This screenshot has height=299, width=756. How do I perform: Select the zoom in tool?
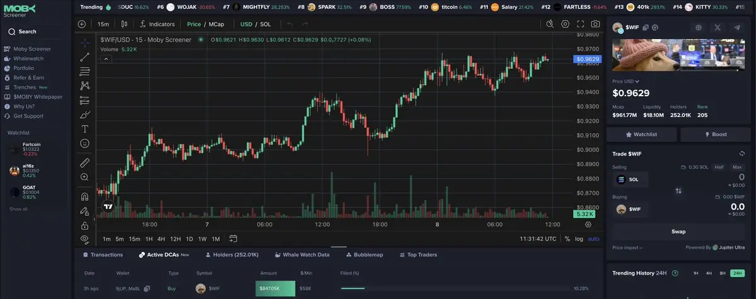pyautogui.click(x=85, y=177)
